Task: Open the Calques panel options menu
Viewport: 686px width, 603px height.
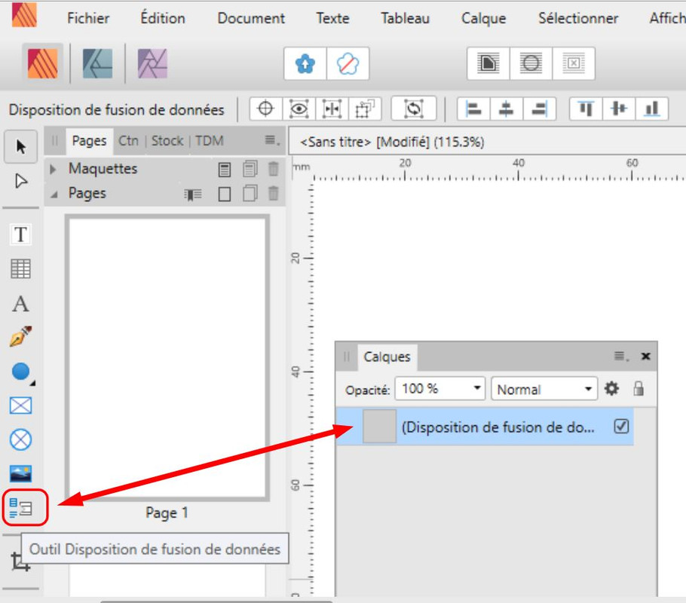Action: [x=621, y=357]
